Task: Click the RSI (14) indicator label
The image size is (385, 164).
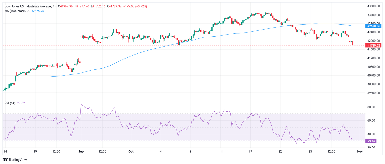Action: (x=10, y=103)
